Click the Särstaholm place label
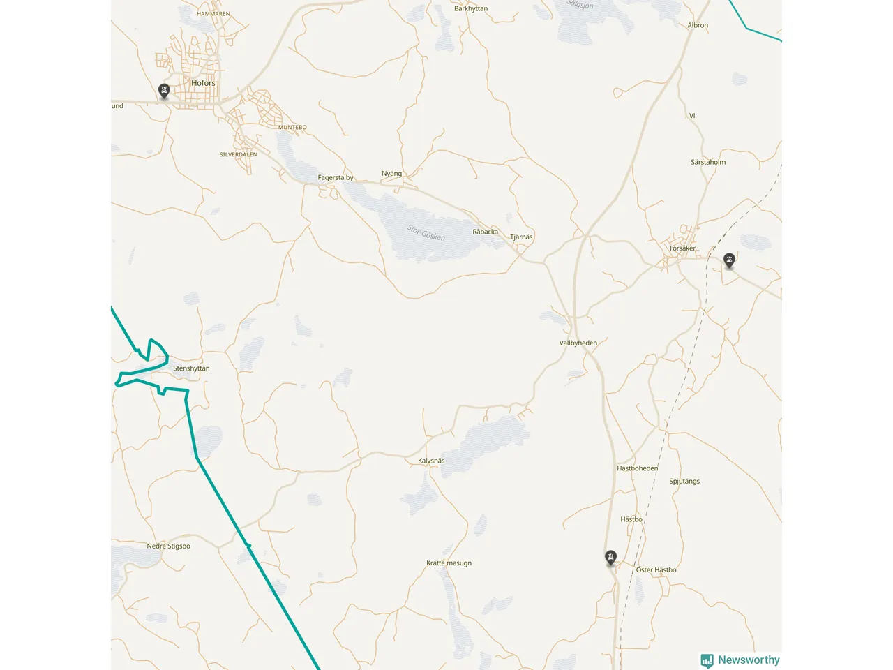The image size is (893, 670). click(708, 162)
